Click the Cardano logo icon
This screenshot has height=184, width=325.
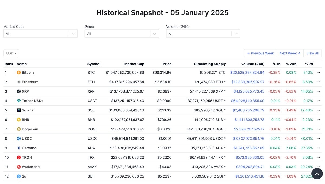coord(19,148)
